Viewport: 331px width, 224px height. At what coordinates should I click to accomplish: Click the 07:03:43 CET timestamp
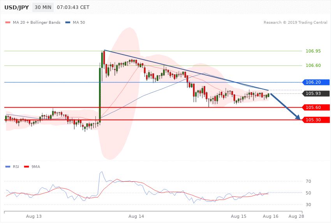coord(73,7)
